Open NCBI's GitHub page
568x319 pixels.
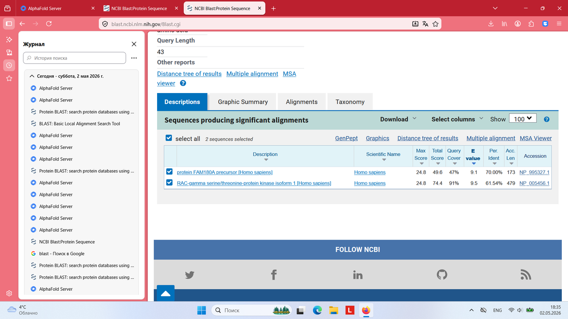click(442, 275)
